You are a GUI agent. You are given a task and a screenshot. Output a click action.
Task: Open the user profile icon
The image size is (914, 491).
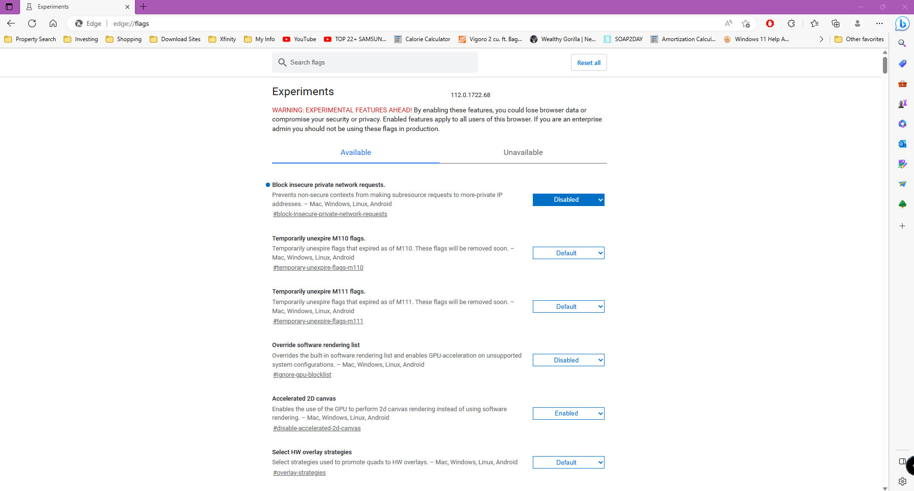(x=858, y=23)
